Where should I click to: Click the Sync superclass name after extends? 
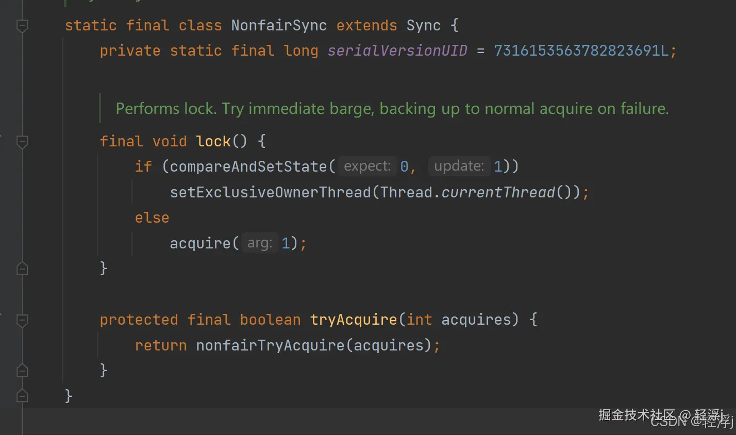tap(424, 25)
